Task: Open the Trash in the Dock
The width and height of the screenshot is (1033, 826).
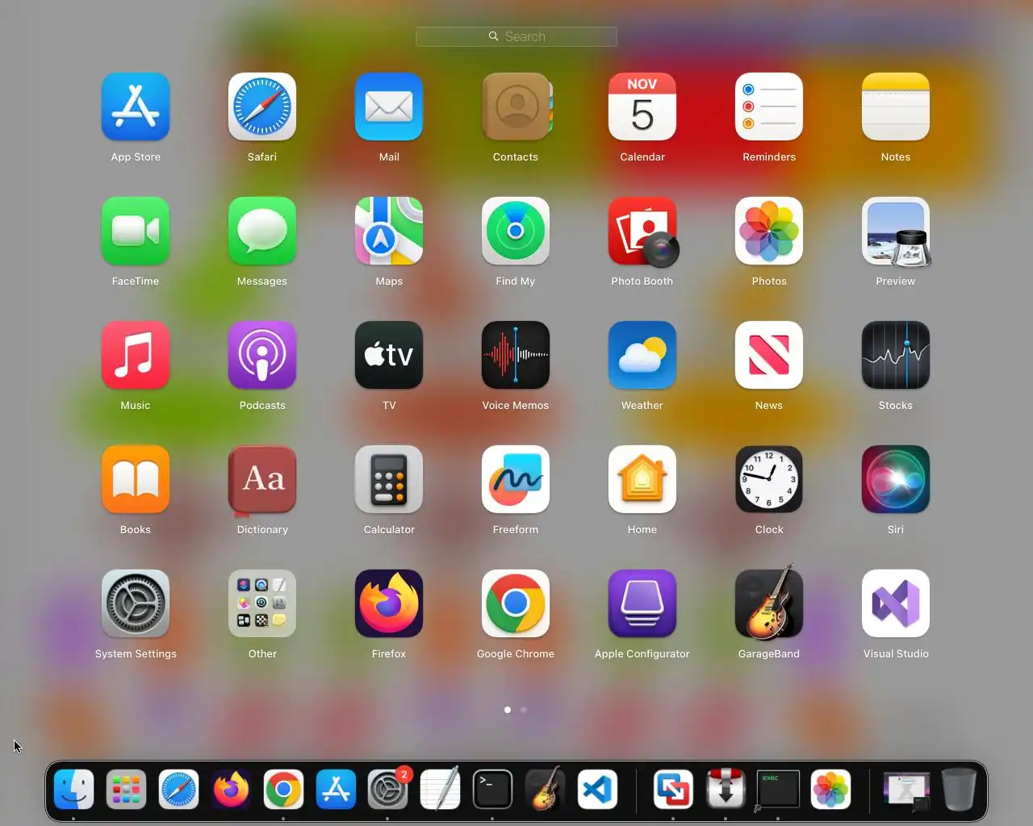Action: tap(959, 790)
